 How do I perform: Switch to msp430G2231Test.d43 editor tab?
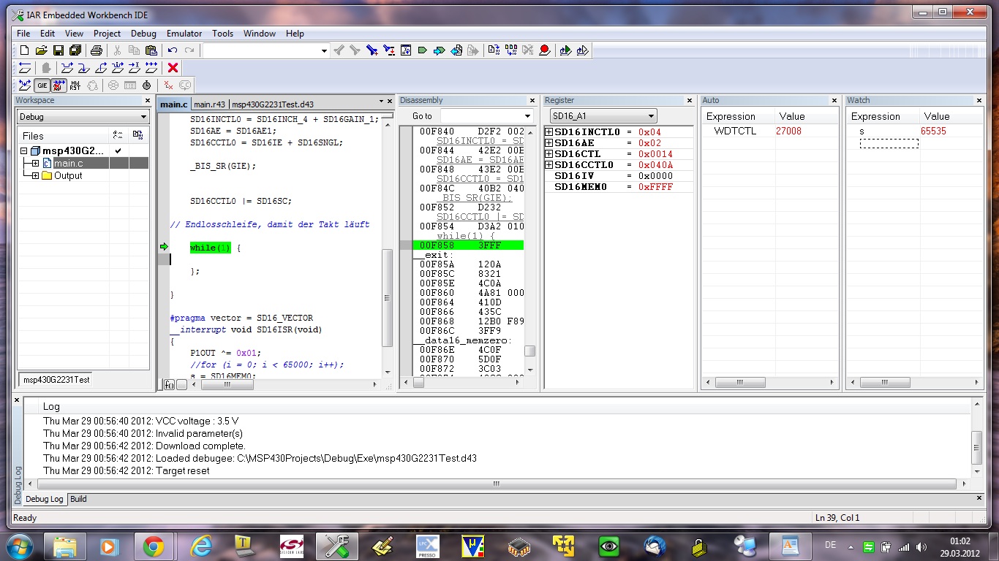[273, 104]
